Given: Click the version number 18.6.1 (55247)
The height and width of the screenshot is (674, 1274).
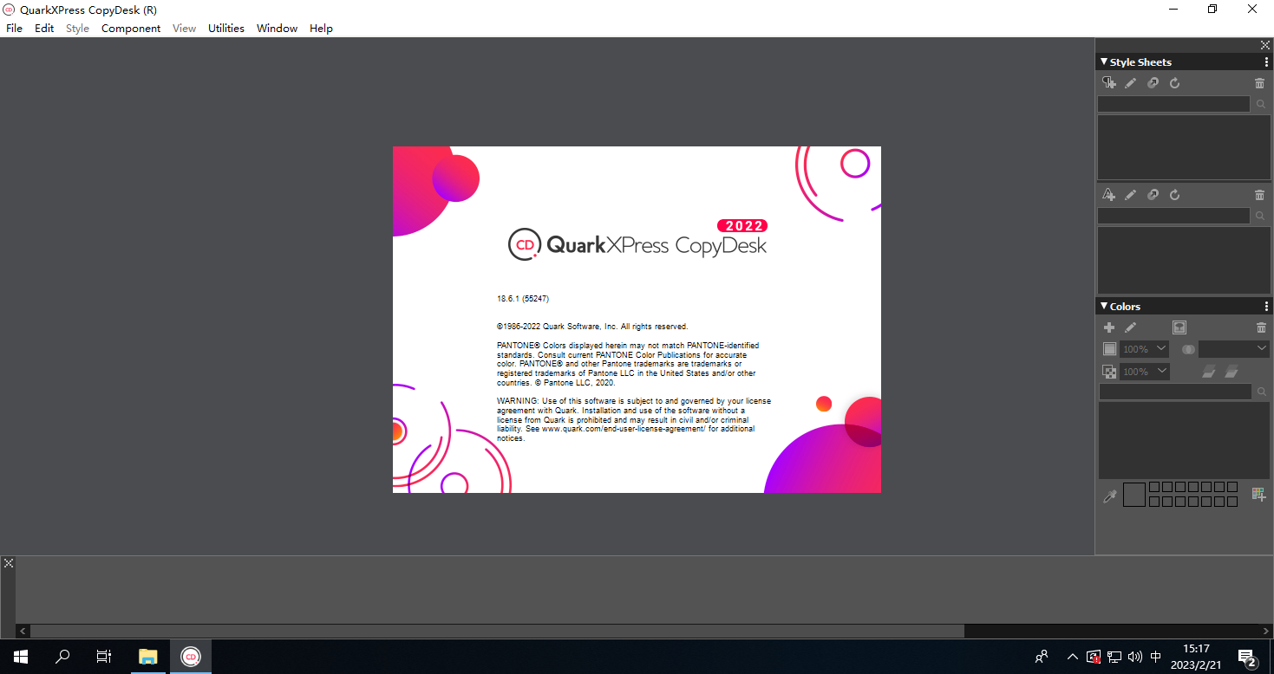Looking at the screenshot, I should [523, 299].
